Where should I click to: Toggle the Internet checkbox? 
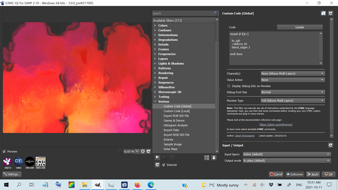(x=164, y=165)
